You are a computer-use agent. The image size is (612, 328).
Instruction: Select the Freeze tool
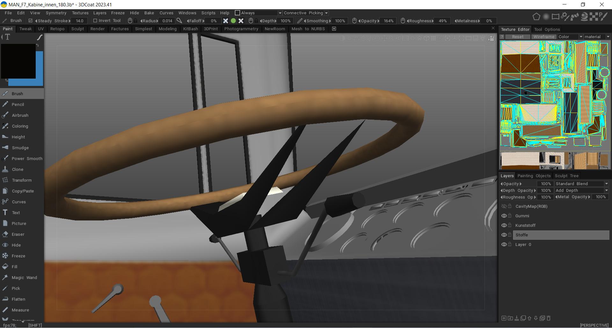18,256
